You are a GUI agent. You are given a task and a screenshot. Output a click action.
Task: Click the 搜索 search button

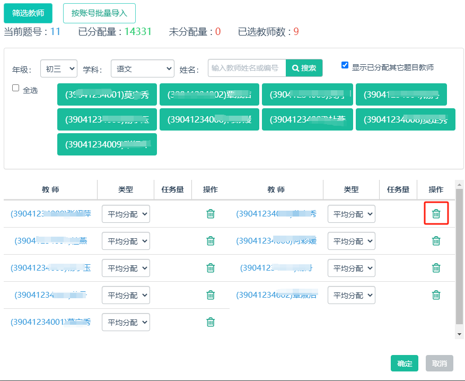(x=304, y=68)
